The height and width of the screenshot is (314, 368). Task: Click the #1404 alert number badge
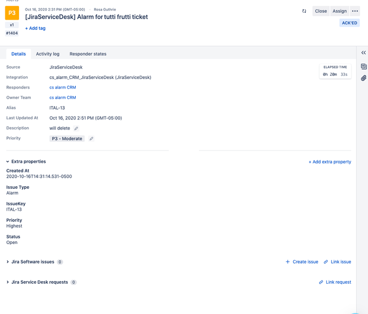12,33
